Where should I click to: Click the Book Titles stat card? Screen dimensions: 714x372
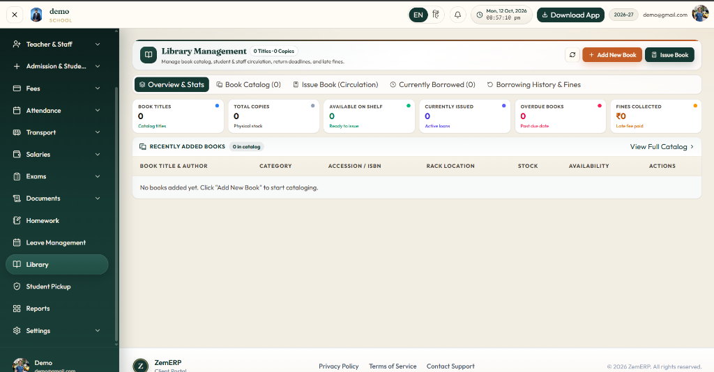(x=178, y=116)
